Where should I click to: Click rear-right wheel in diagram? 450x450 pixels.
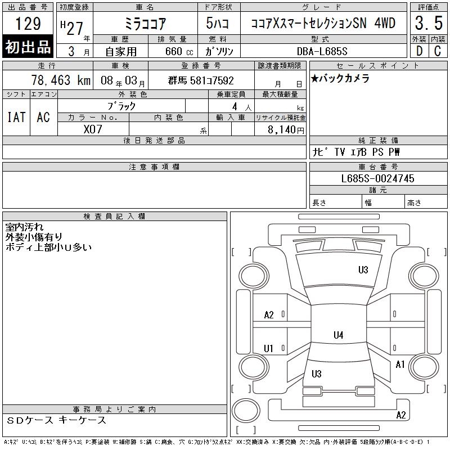[x=424, y=367]
